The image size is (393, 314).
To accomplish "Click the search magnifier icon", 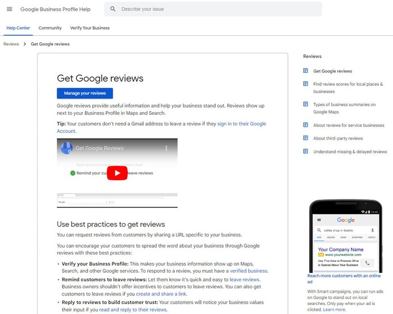I will coord(113,9).
